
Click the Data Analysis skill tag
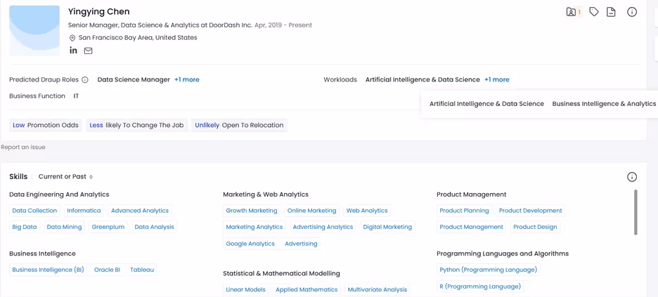click(154, 227)
